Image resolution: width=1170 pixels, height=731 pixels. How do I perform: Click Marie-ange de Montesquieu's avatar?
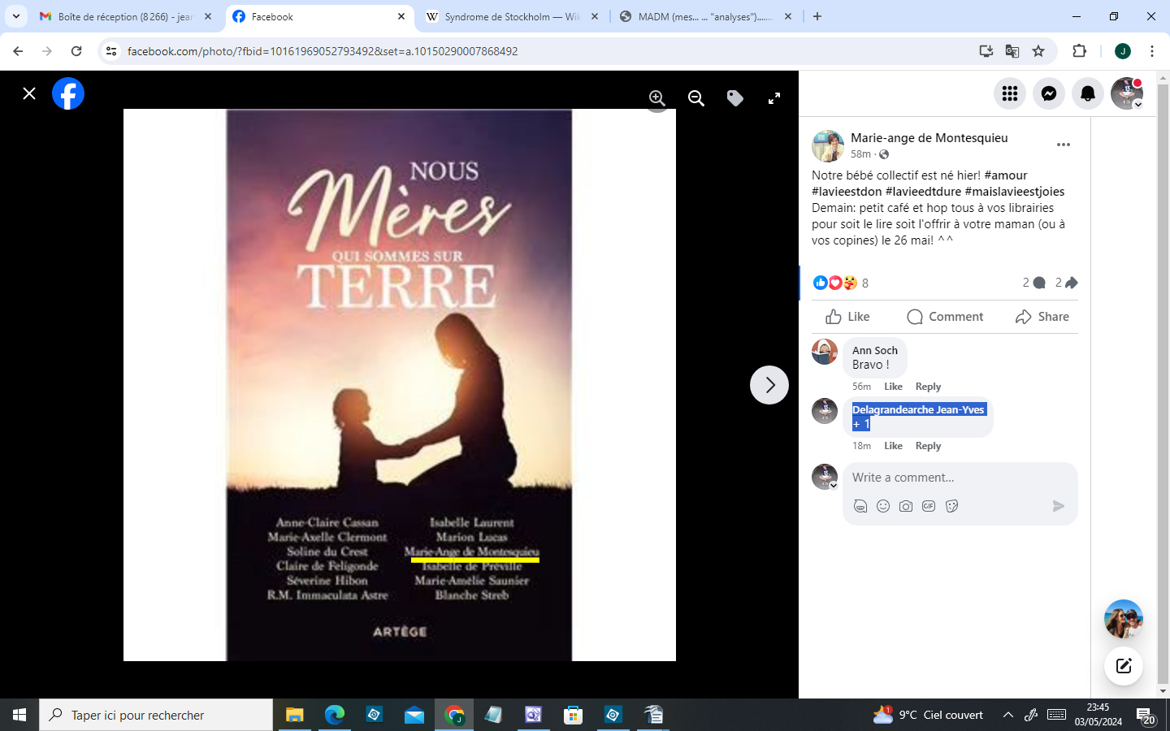point(828,146)
